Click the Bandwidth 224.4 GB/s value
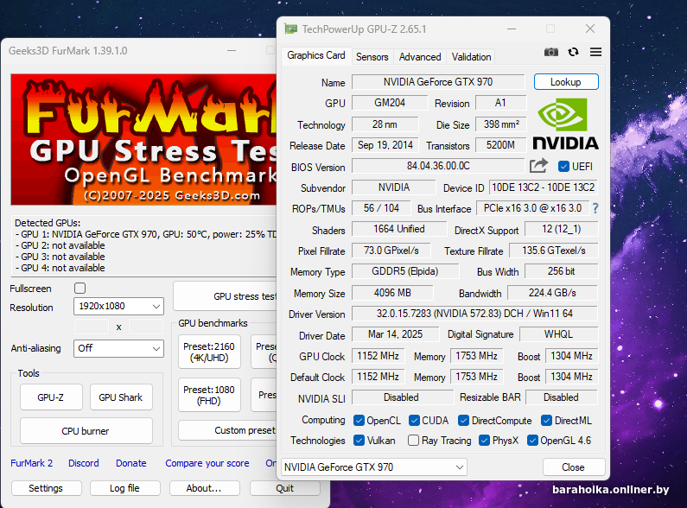Image resolution: width=687 pixels, height=508 pixels. coord(552,293)
